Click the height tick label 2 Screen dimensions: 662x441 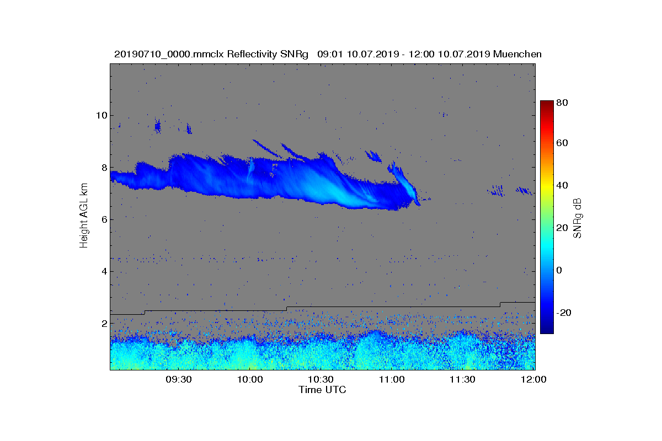(103, 323)
